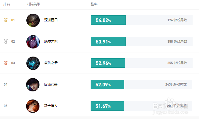Select the 皮城女警 champion name

coord(51,84)
